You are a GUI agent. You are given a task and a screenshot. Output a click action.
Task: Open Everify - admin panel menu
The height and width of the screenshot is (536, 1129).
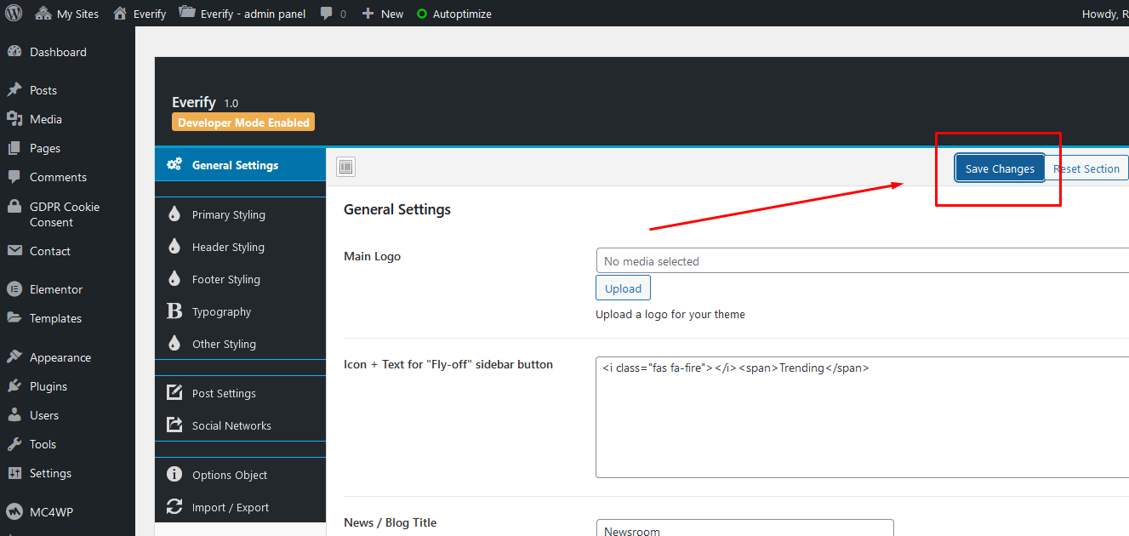242,14
